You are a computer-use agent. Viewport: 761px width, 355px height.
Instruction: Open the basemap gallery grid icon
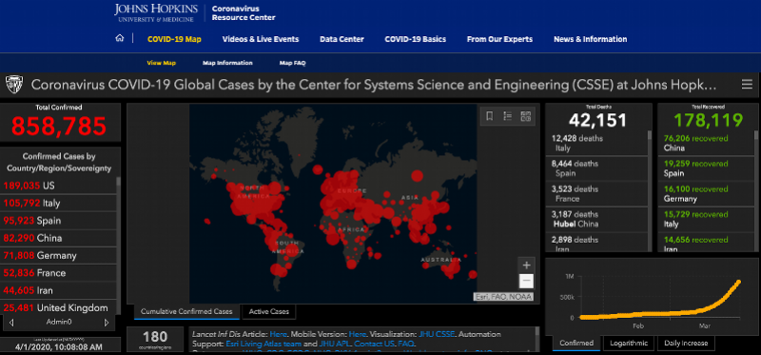(526, 116)
